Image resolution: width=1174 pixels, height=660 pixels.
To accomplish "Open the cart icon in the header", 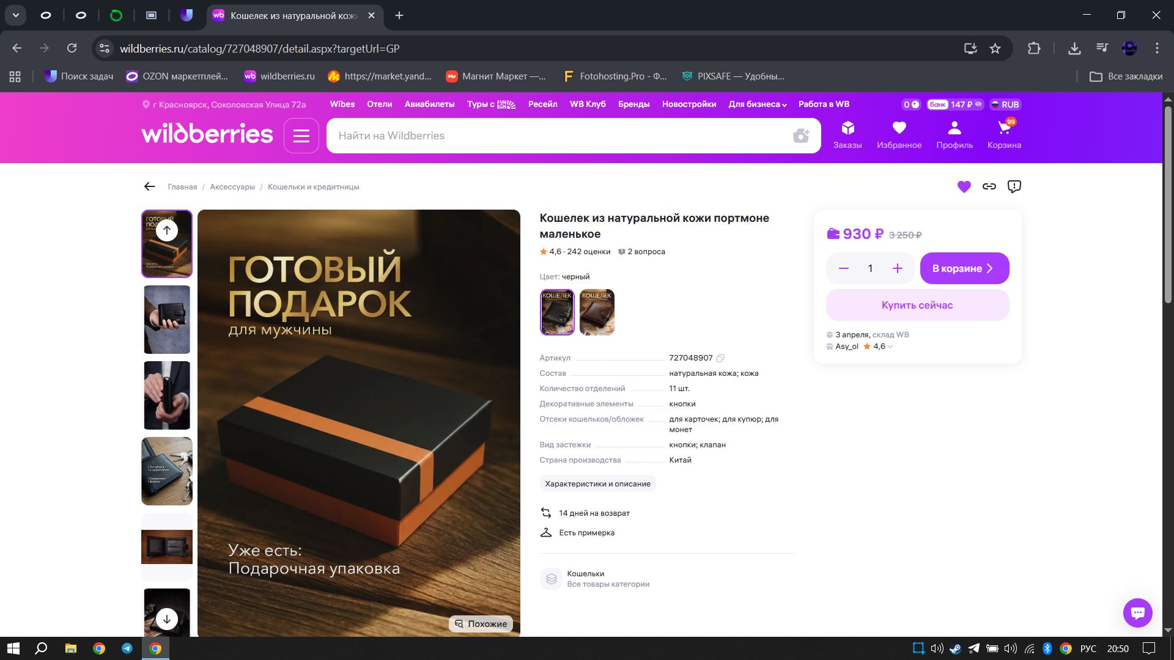I will click(x=1004, y=134).
